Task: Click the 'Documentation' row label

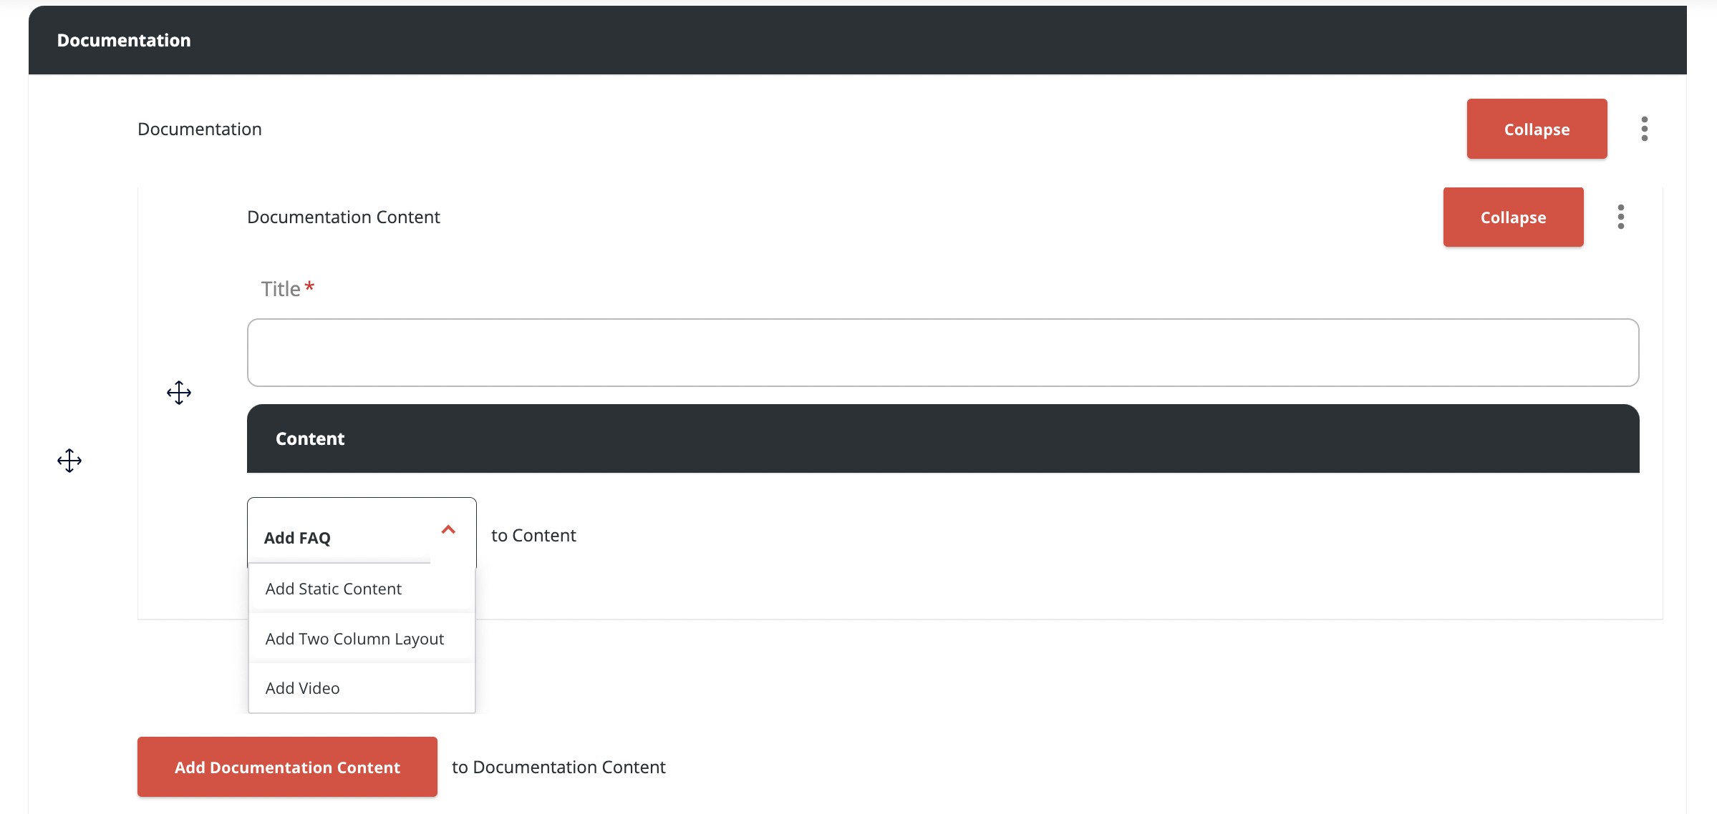Action: [200, 129]
